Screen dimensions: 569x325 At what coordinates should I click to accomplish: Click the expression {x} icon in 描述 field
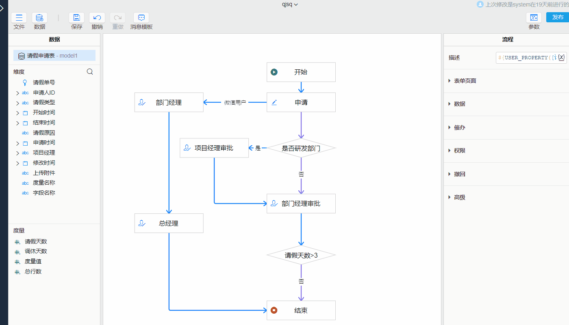(561, 58)
